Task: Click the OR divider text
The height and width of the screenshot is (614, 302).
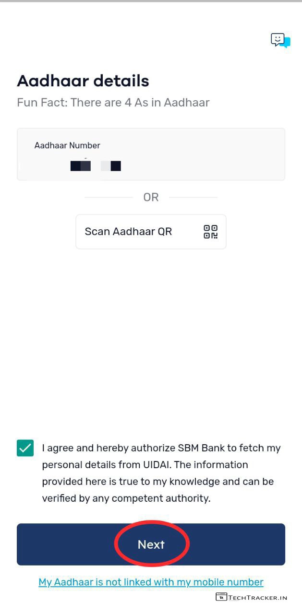Action: click(151, 197)
